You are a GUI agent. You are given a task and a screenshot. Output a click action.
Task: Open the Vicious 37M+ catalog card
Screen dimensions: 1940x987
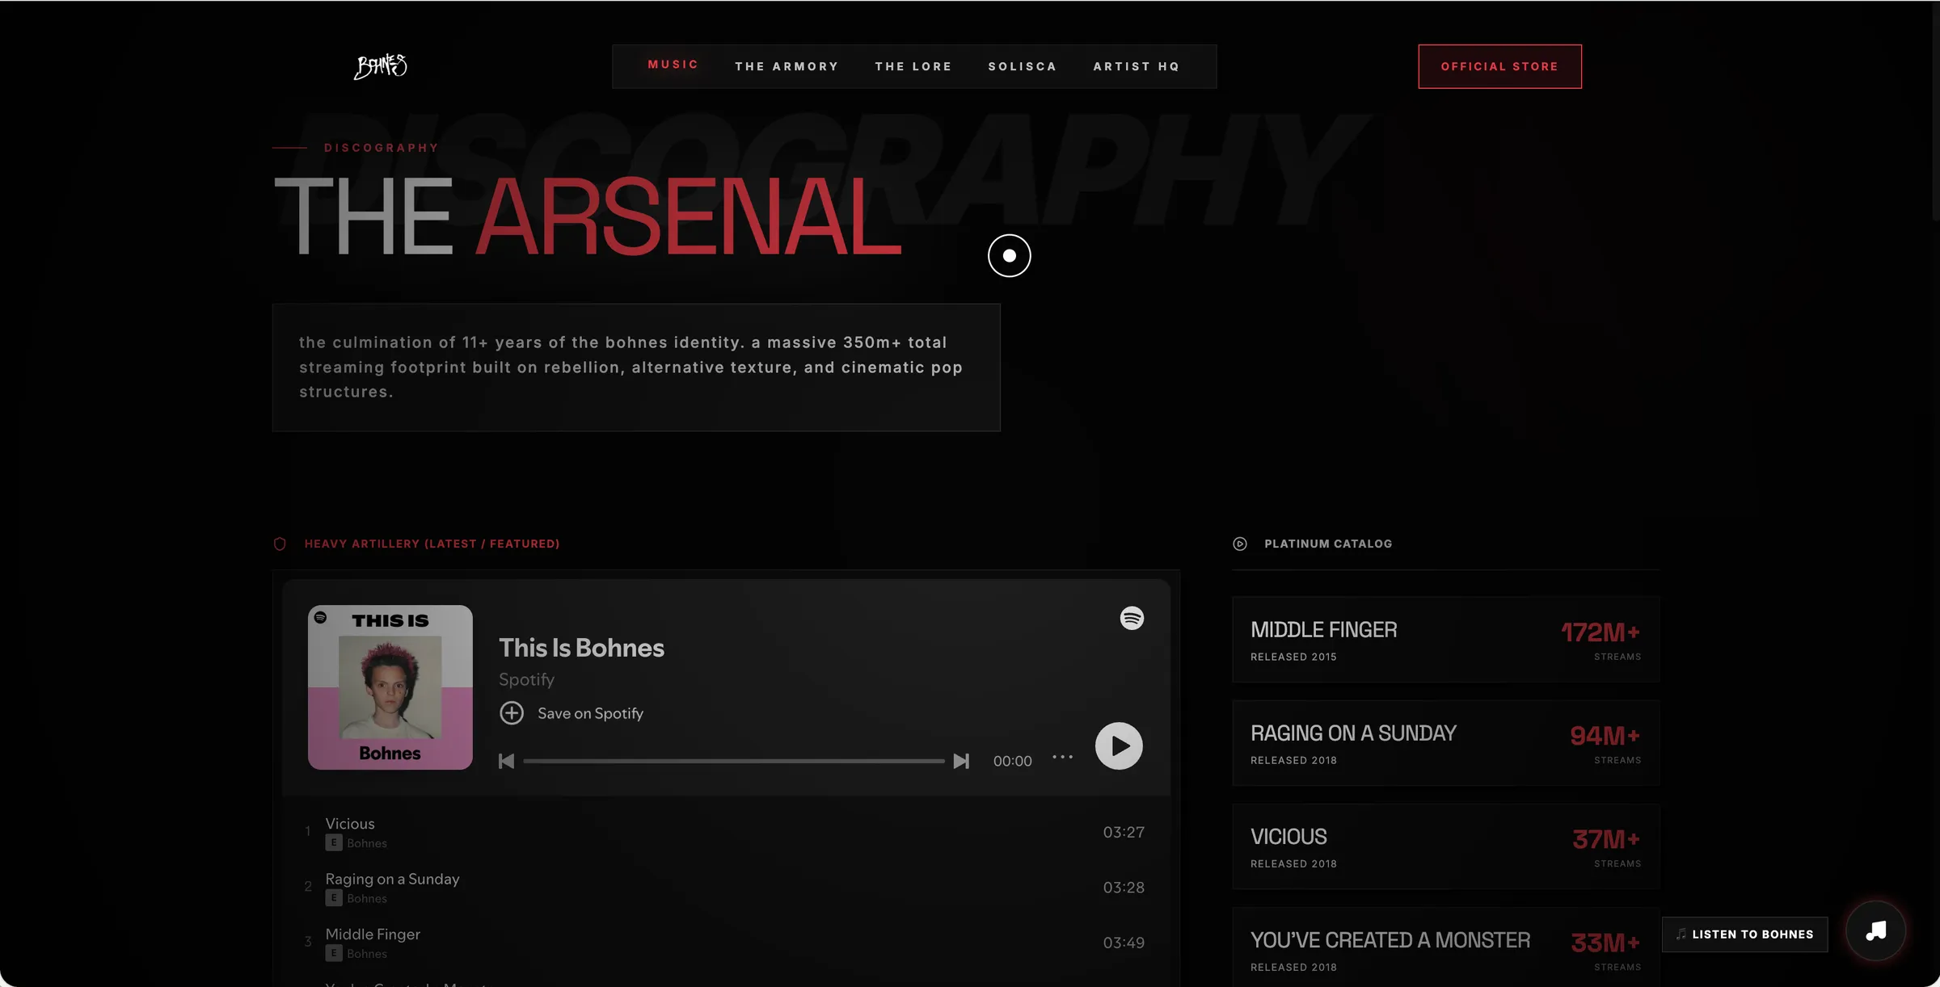[x=1445, y=846]
